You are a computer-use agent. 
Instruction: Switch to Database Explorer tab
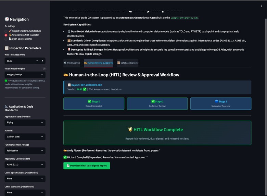(x=128, y=63)
